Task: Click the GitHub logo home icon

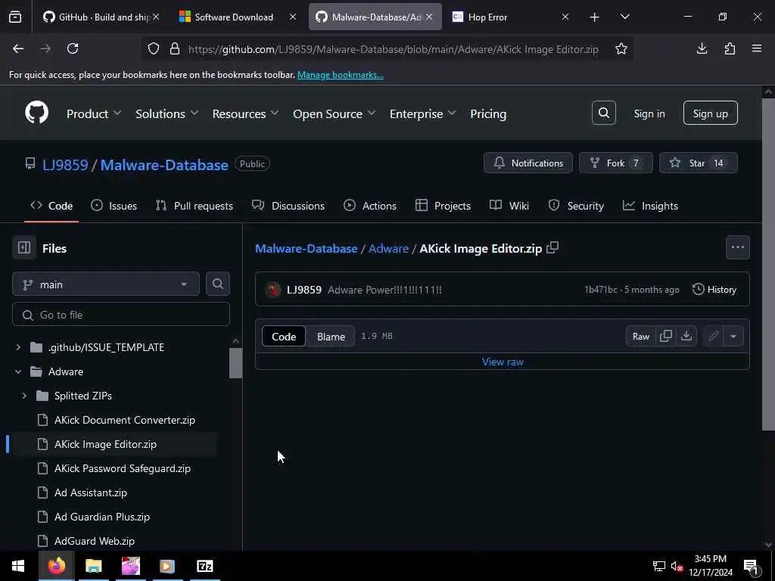Action: click(x=36, y=113)
